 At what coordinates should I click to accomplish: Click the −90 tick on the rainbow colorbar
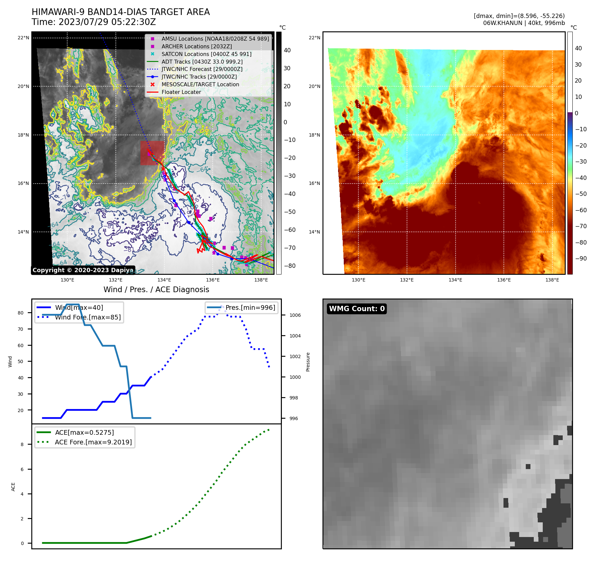[x=581, y=259]
